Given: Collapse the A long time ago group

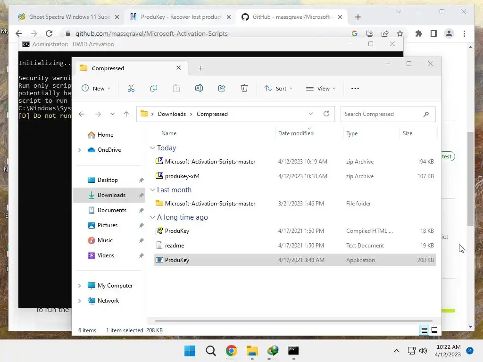Looking at the screenshot, I should click(x=152, y=217).
